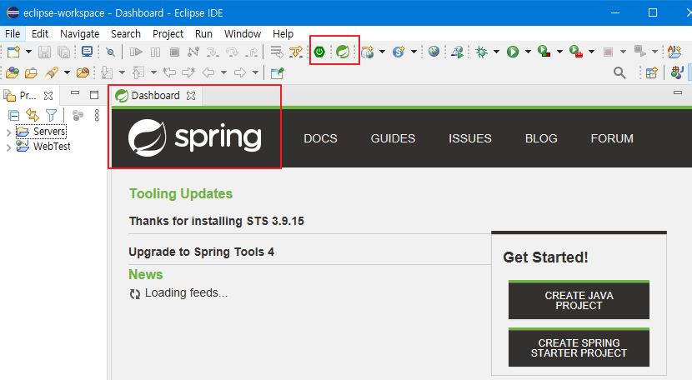Click the Step Into icon
This screenshot has width=692, height=380.
tap(213, 52)
